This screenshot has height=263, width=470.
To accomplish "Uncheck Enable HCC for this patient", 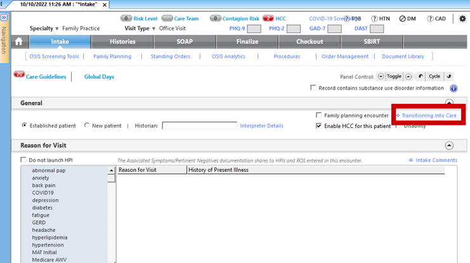I will (x=318, y=126).
